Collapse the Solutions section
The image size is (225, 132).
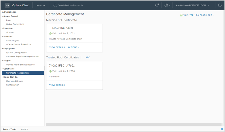pos(2,37)
